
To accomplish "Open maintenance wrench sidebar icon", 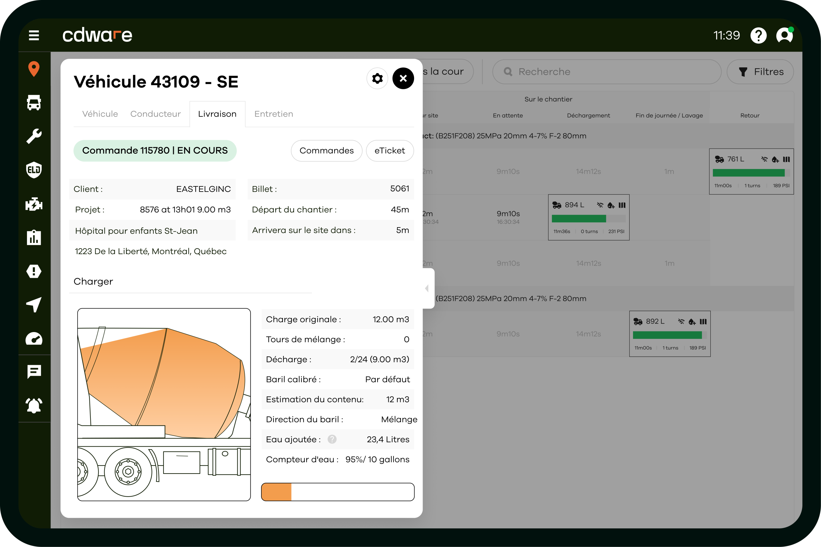I will (34, 136).
